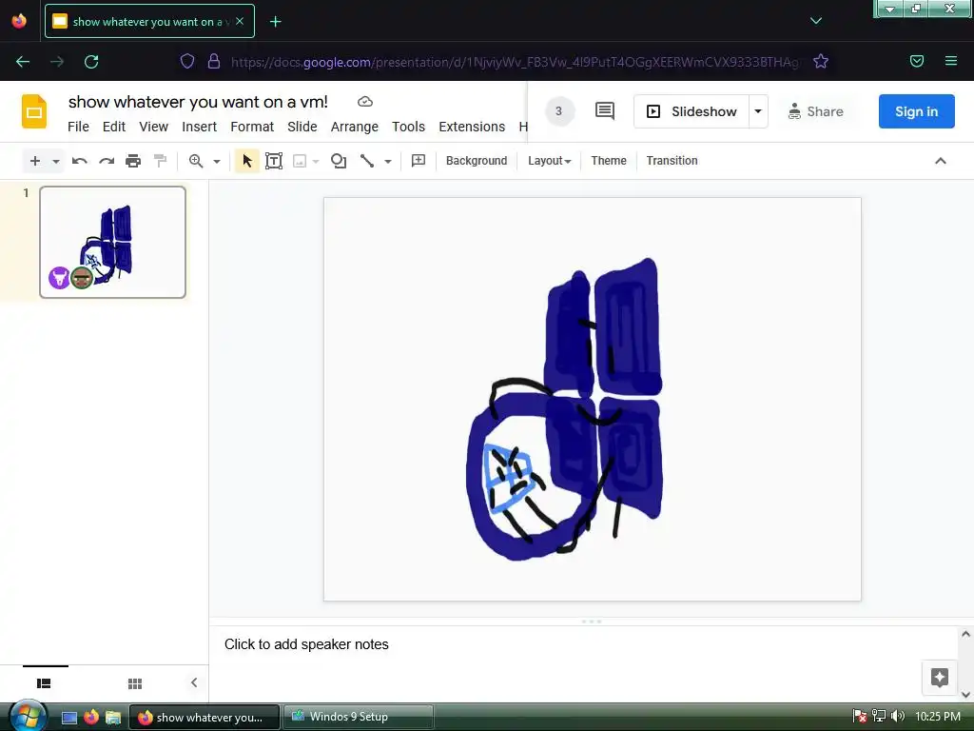Click the purple collaborator avatar on thumbnail
The height and width of the screenshot is (731, 974).
(60, 278)
